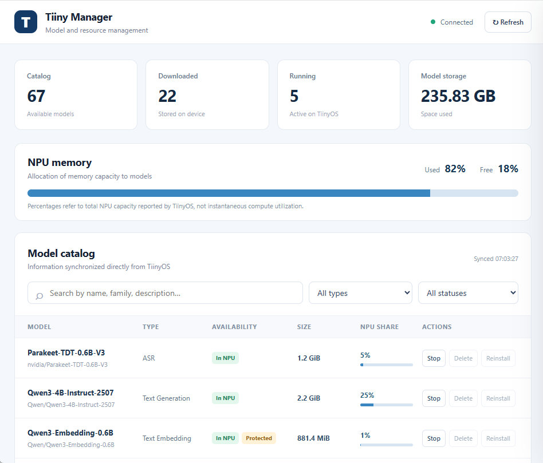
Task: Click the AVAILABILITY column header
Action: [x=234, y=327]
